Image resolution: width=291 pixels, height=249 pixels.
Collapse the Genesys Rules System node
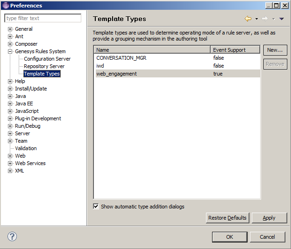pos(10,51)
